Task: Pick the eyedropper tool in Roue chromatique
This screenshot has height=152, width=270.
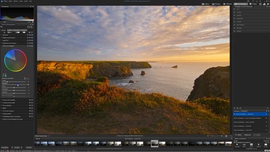Action: point(25,79)
